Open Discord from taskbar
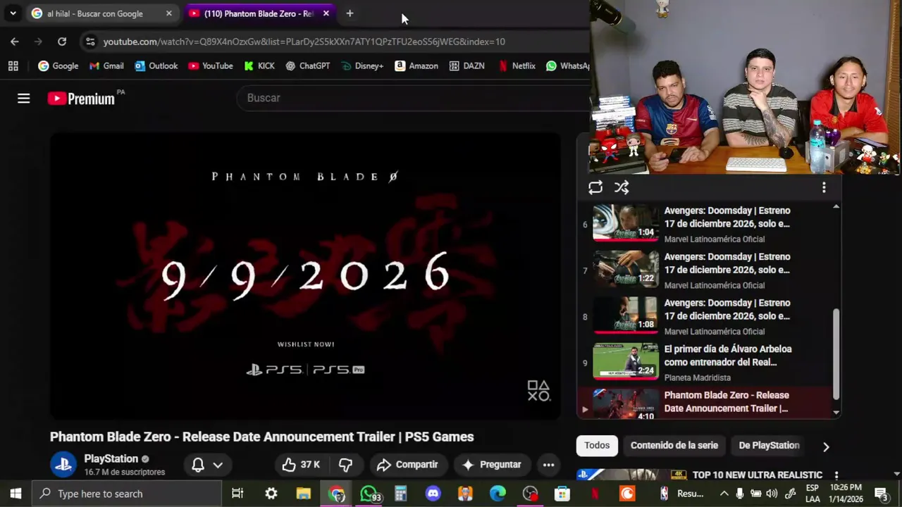This screenshot has height=507, width=902. pos(433,494)
